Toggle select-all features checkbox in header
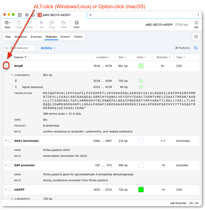Image resolution: width=205 pixels, height=210 pixels. pos(10,57)
